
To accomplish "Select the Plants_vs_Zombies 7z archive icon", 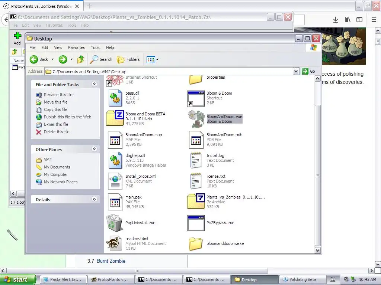I will (196, 202).
